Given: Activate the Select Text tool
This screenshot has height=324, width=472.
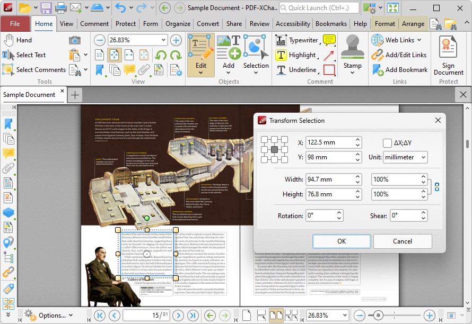Looking at the screenshot, I should 24,55.
